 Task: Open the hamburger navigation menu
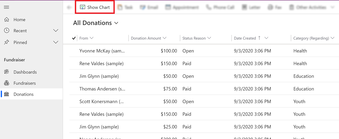point(7,7)
